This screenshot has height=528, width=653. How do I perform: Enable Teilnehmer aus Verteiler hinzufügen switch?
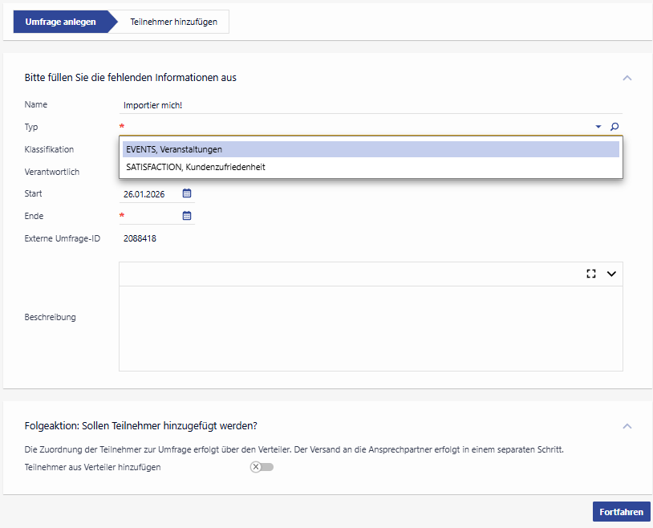[x=262, y=467]
